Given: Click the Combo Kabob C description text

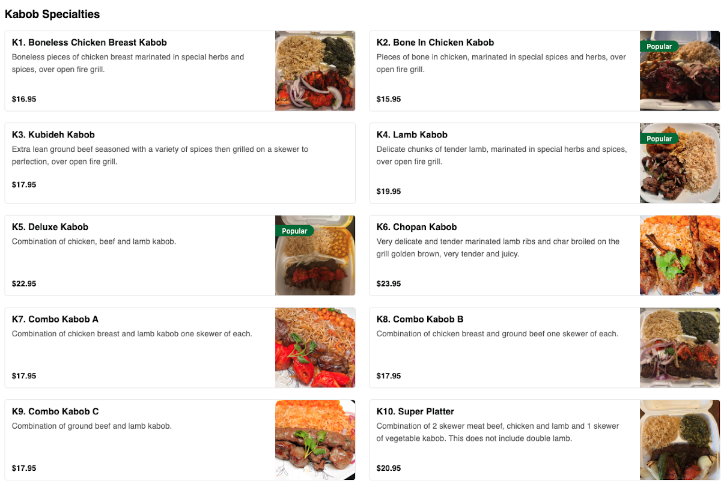Looking at the screenshot, I should (x=92, y=426).
